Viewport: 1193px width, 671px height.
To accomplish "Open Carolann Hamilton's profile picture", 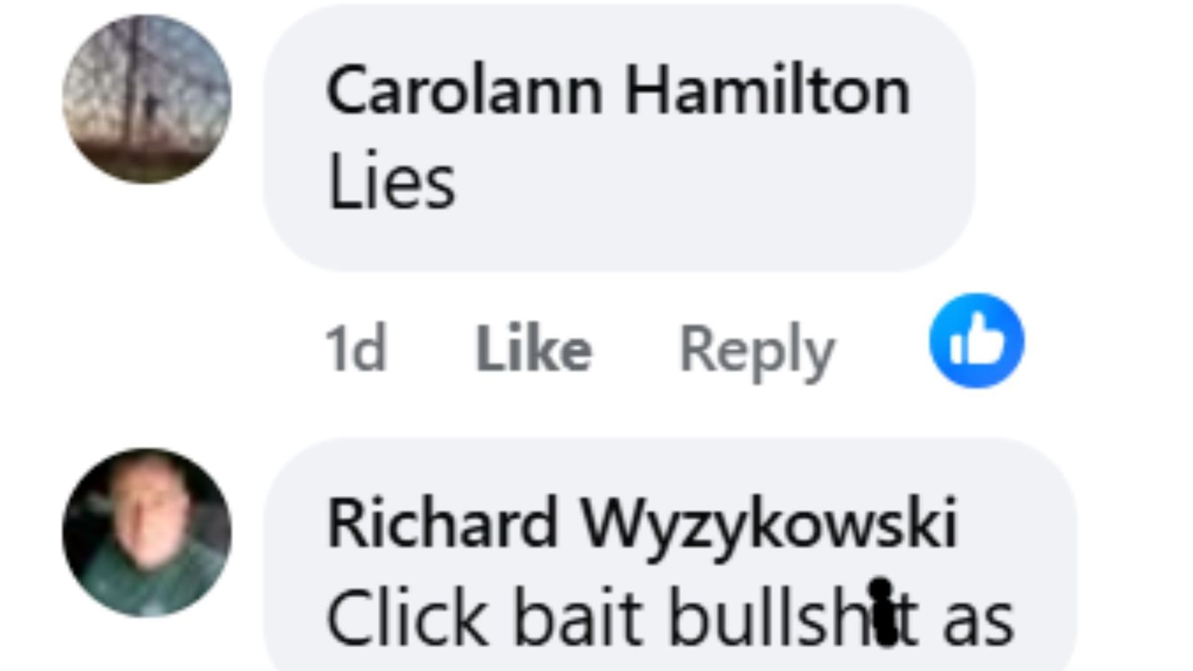I will [x=146, y=98].
